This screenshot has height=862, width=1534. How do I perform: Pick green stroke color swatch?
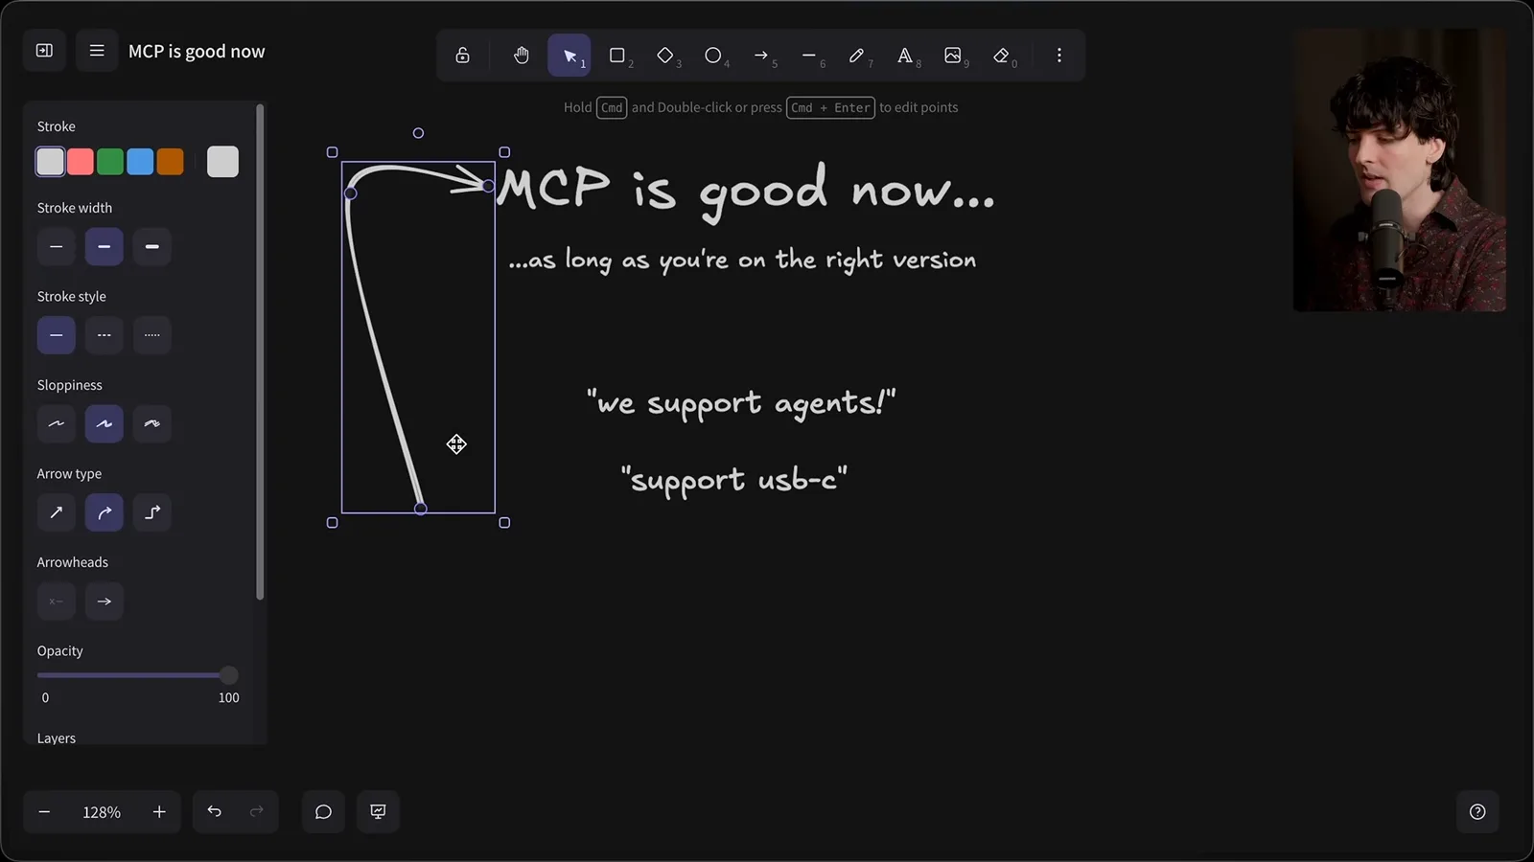pyautogui.click(x=110, y=162)
